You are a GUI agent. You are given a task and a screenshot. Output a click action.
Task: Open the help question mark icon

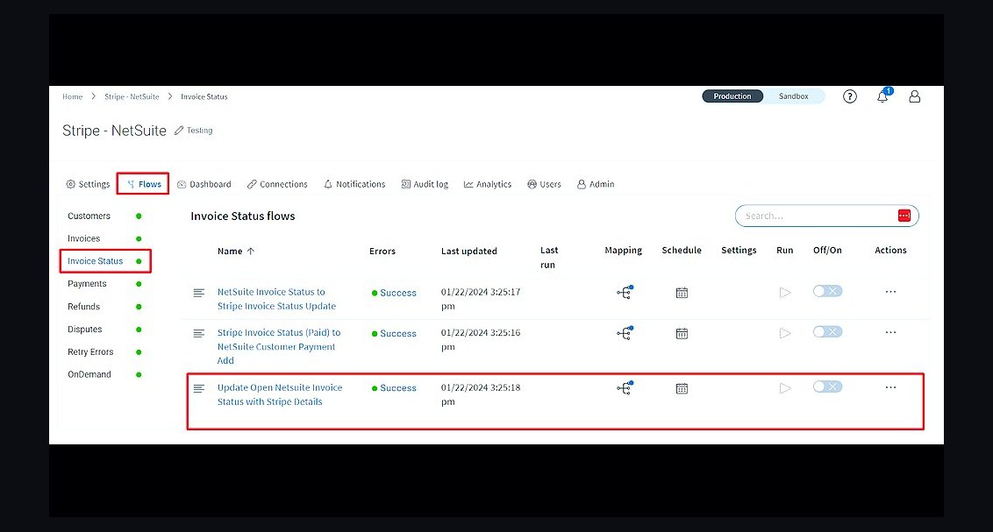(x=850, y=96)
